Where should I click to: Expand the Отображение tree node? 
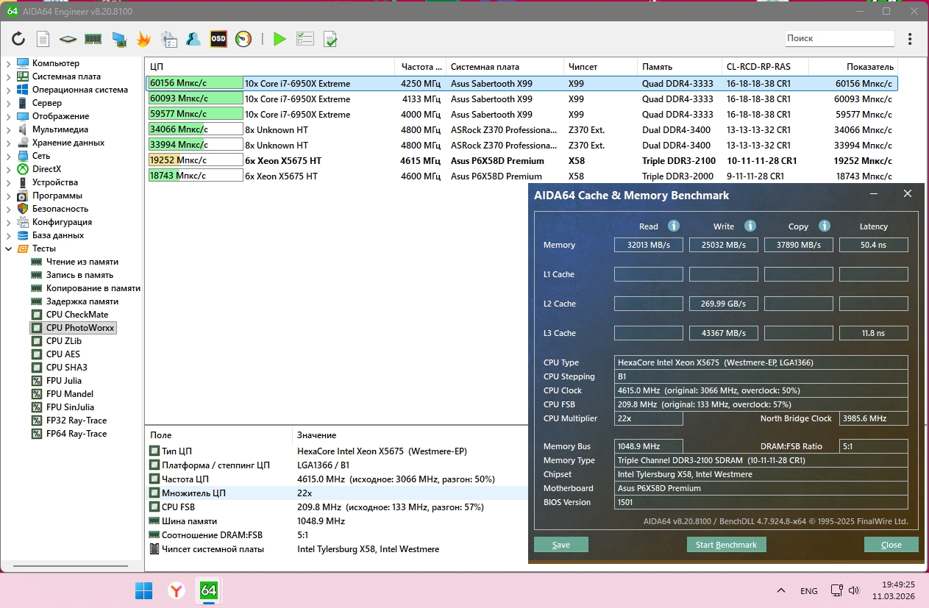coord(9,116)
